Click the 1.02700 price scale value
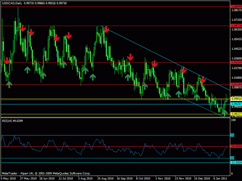Screen dimensions: 242x181 pos(237,68)
